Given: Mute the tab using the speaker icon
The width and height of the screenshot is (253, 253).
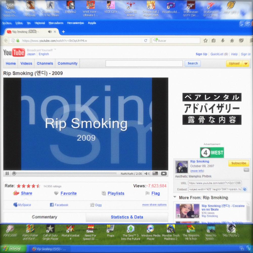Looking at the screenshot, I should click(x=50, y=32).
